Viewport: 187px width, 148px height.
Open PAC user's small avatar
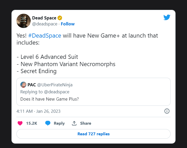[23, 85]
